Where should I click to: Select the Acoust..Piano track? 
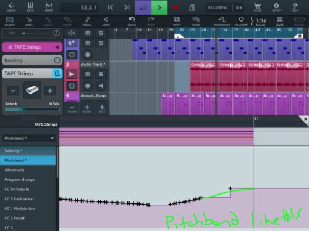[93, 96]
